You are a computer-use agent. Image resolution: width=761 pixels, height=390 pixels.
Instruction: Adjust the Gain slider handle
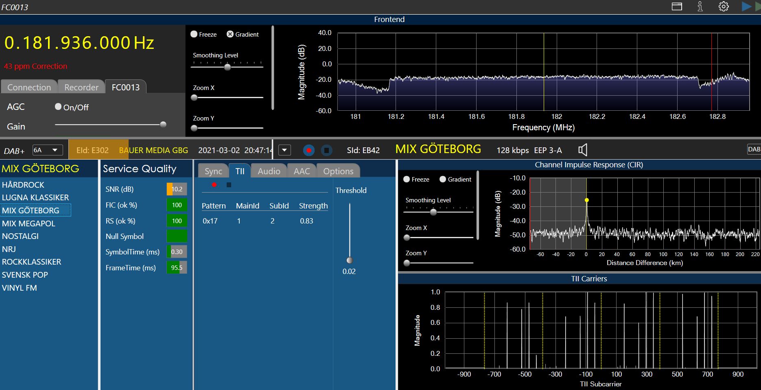tap(163, 125)
